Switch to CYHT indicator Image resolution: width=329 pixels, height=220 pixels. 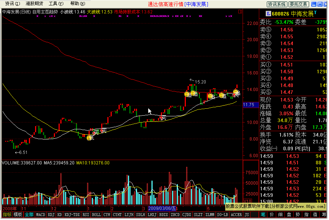point(117,215)
